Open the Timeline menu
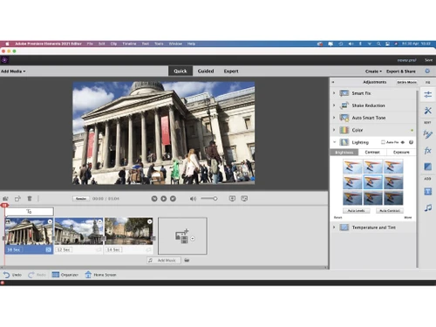This screenshot has height=327, width=436. coord(129,44)
